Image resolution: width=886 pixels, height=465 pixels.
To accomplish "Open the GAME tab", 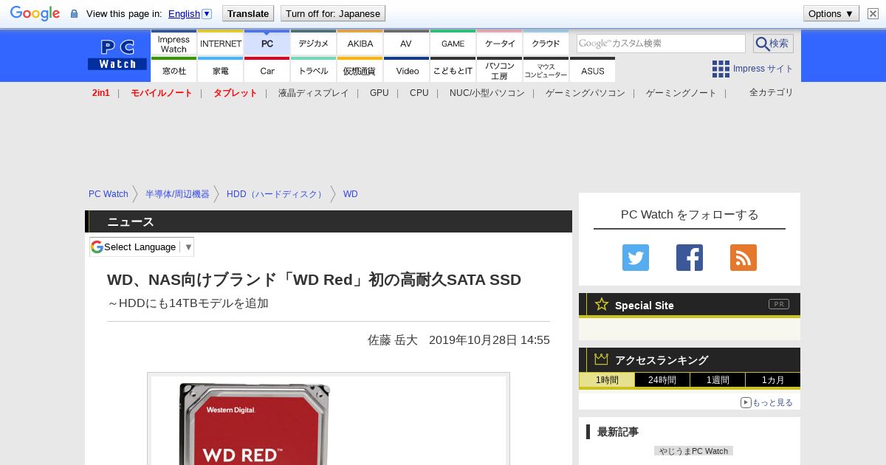I will (x=453, y=43).
